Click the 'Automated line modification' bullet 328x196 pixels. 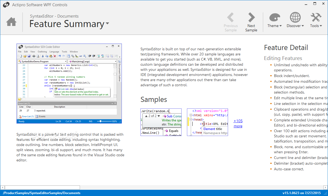301,81
